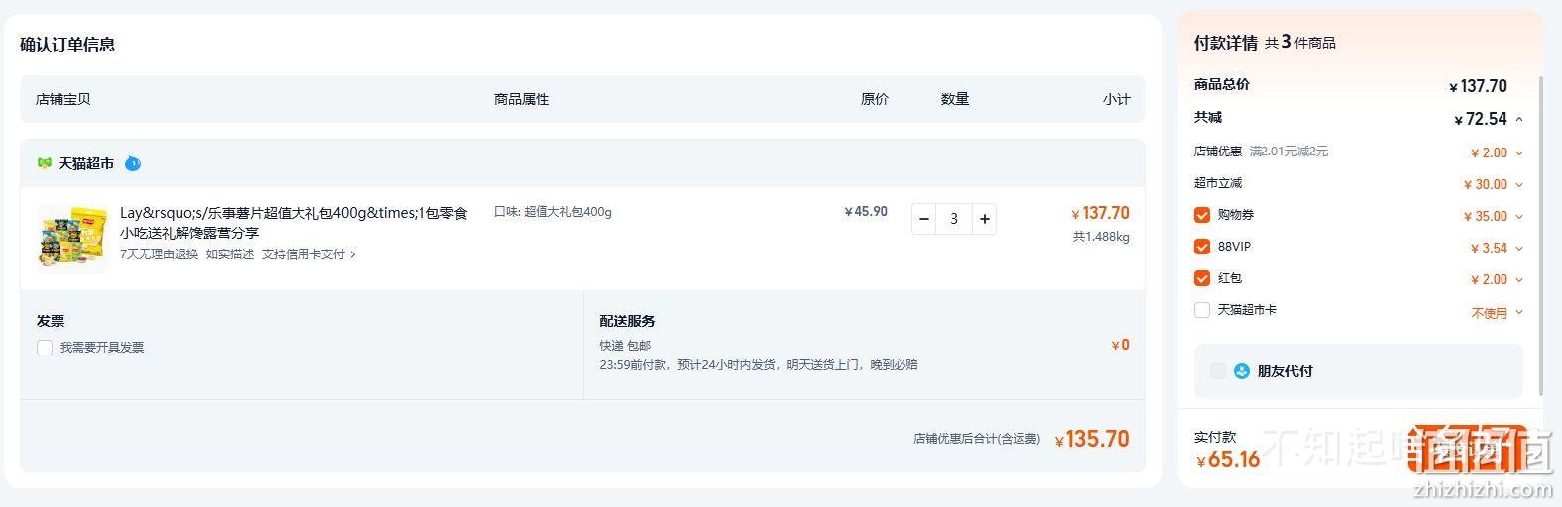The image size is (1562, 507).
Task: Click the 快递 包邮 shipping text
Action: 625,346
